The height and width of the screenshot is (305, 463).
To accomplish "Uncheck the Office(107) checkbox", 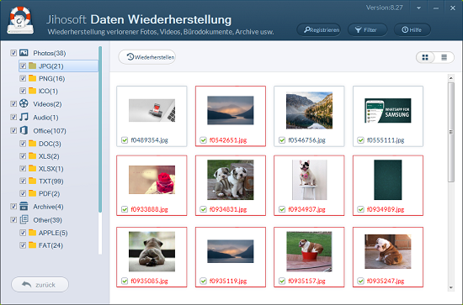I will tap(13, 130).
